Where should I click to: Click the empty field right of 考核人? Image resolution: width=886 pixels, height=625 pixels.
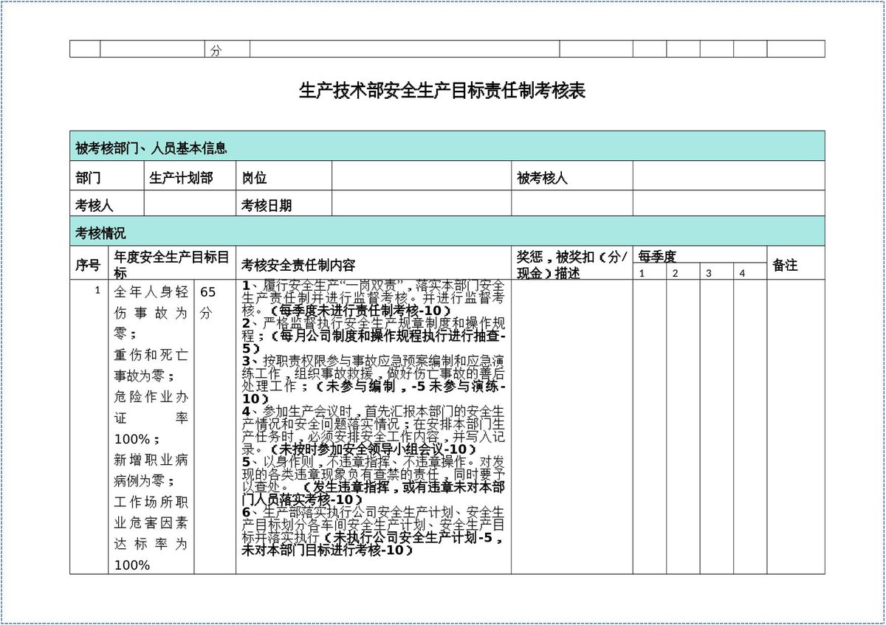pos(190,204)
